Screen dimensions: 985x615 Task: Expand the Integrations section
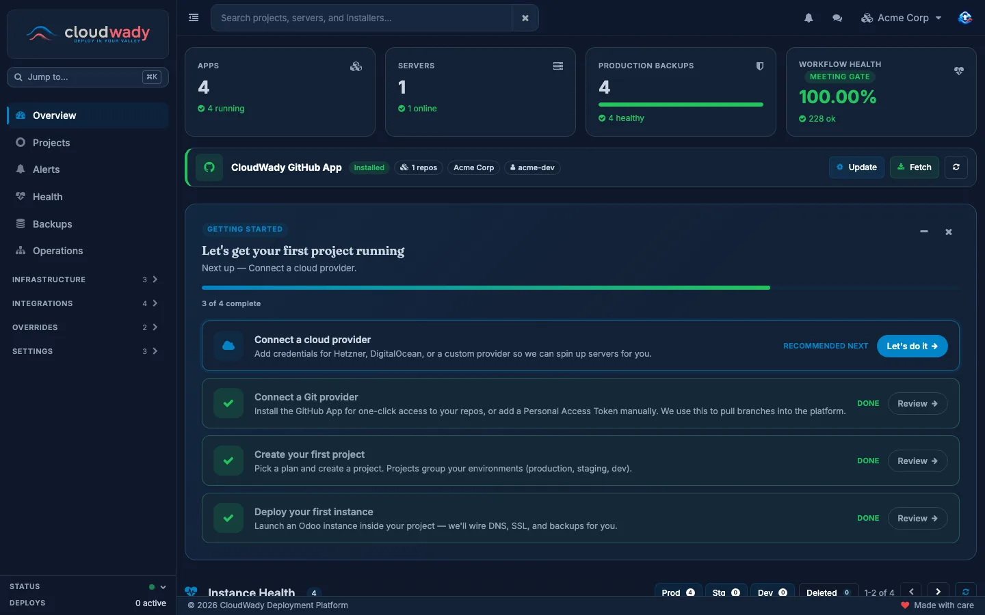pyautogui.click(x=88, y=303)
